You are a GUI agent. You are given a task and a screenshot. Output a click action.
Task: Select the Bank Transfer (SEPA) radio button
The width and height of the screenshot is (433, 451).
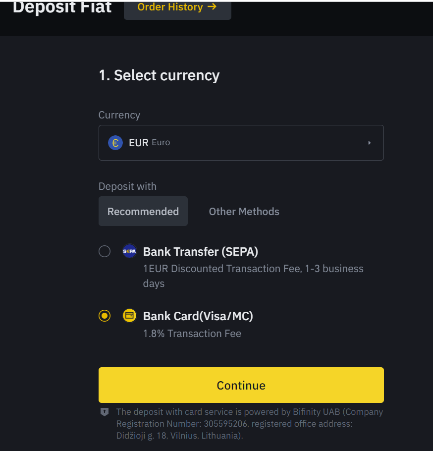point(105,251)
